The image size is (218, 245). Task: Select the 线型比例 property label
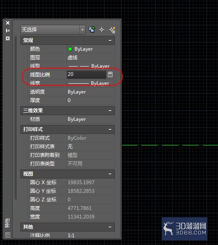40,75
